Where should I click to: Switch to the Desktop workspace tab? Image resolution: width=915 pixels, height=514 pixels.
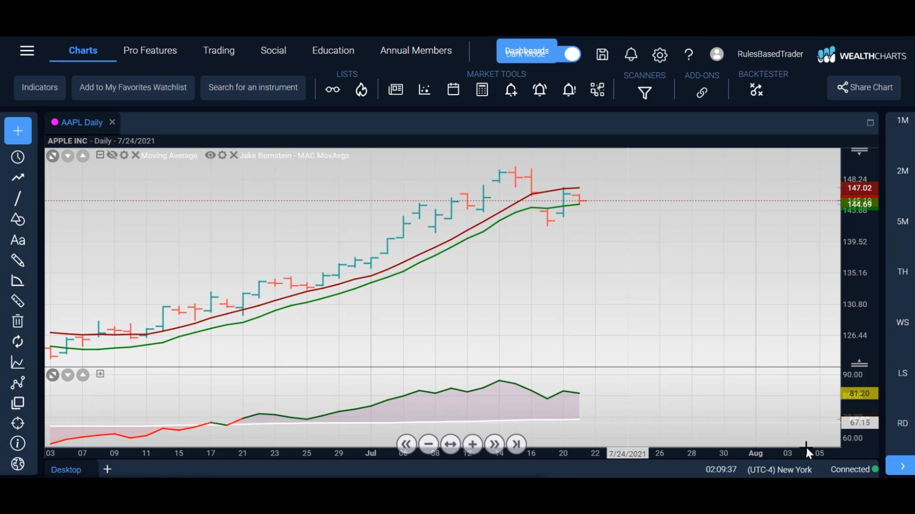66,470
